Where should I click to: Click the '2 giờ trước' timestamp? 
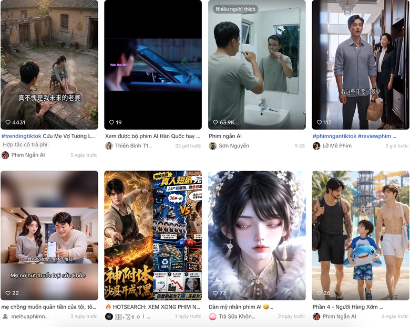pyautogui.click(x=397, y=146)
